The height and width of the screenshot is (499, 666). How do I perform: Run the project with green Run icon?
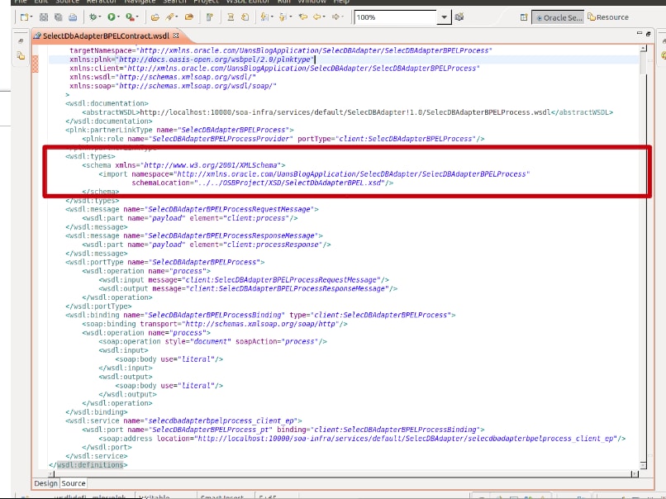pyautogui.click(x=112, y=17)
